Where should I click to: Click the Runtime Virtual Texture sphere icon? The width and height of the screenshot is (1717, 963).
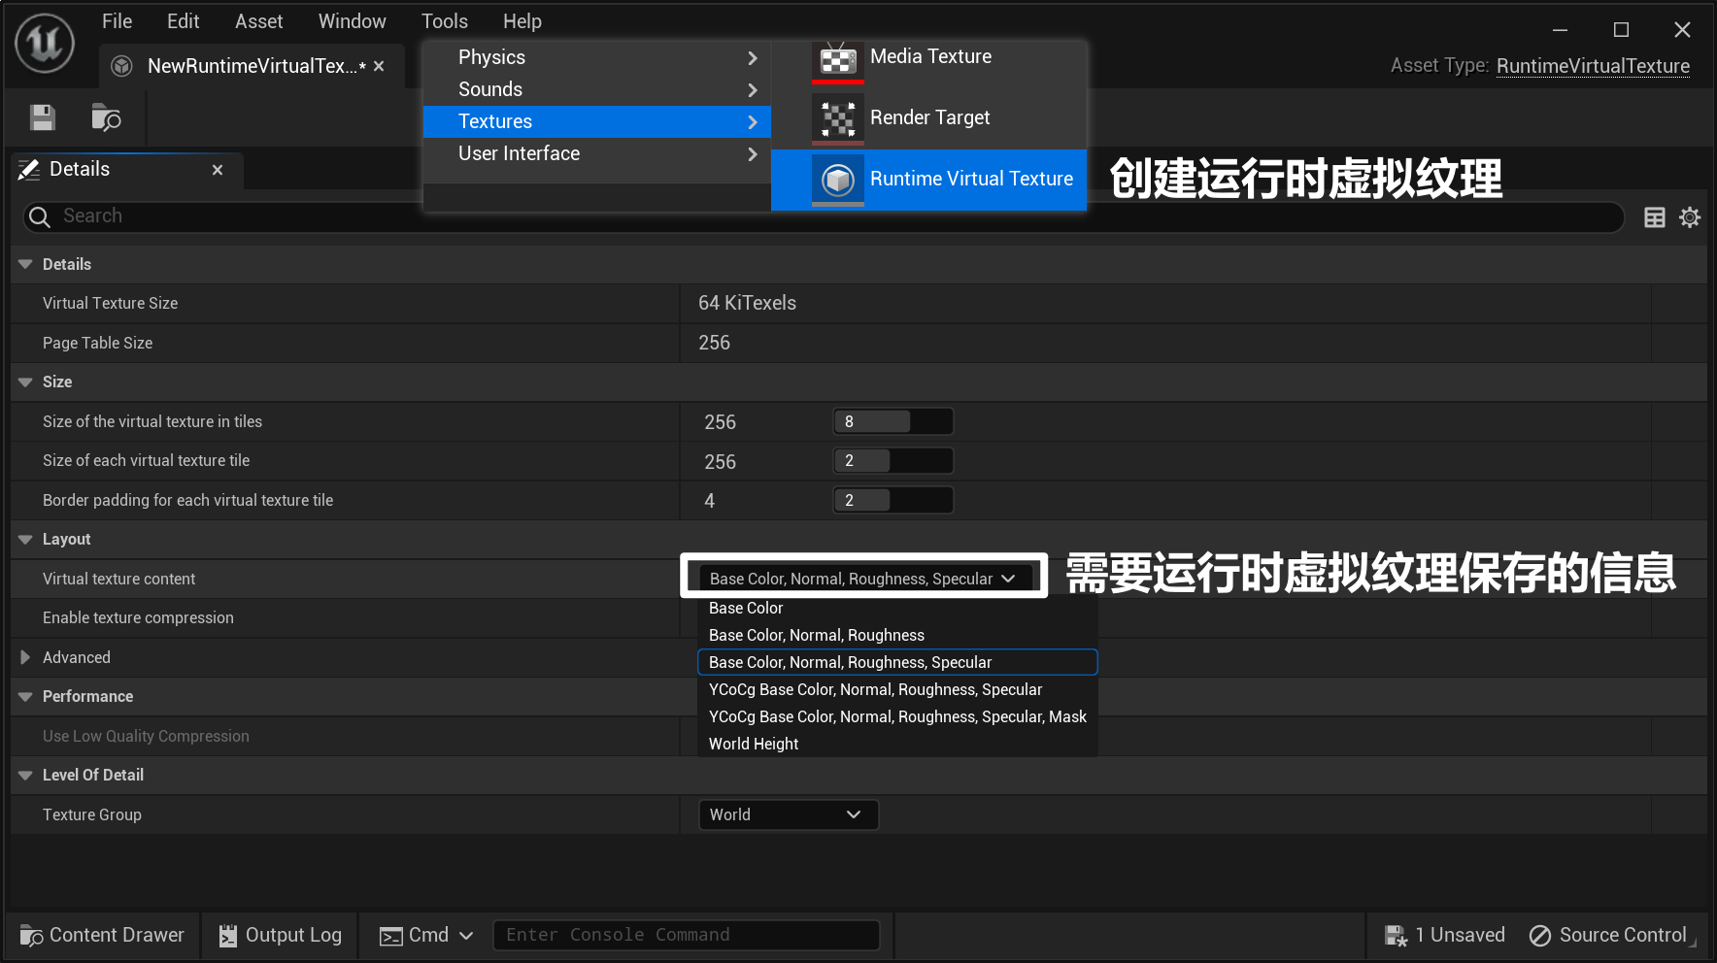(x=837, y=180)
